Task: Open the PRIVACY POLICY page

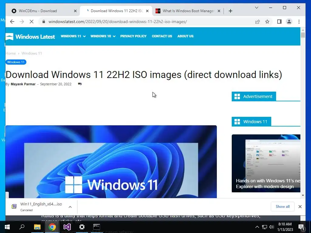Action: [x=133, y=36]
